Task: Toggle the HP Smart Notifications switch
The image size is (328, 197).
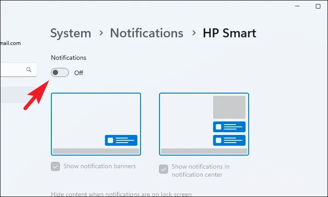Action: coord(60,72)
